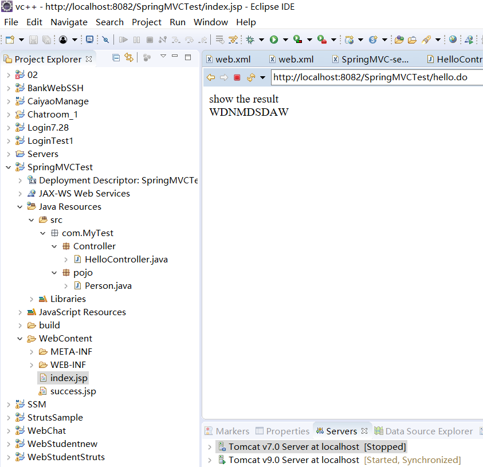Click the New Dynamic Web Project icon
The height and width of the screenshot is (467, 483).
click(350, 40)
